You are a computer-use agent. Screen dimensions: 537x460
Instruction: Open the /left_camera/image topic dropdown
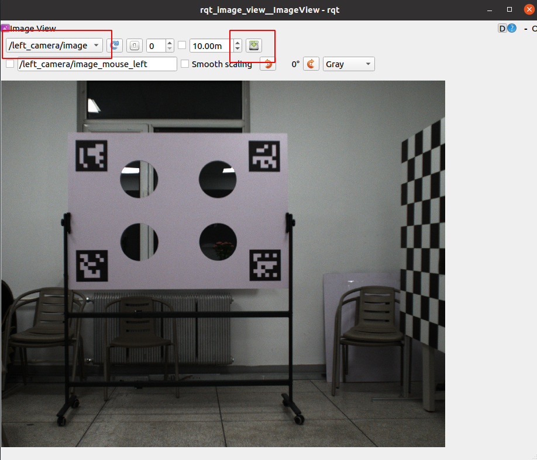(54, 46)
